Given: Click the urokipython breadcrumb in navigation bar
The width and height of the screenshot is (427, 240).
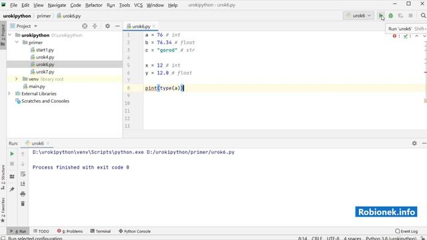Looking at the screenshot, I should click(x=17, y=16).
